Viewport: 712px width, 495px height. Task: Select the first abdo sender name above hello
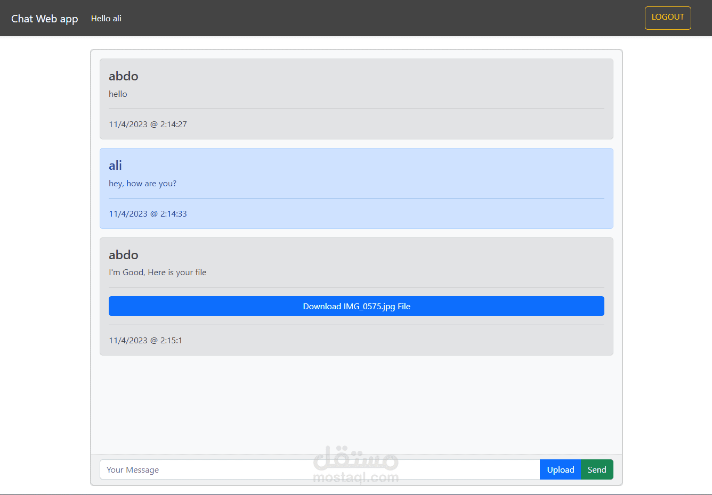pyautogui.click(x=124, y=76)
